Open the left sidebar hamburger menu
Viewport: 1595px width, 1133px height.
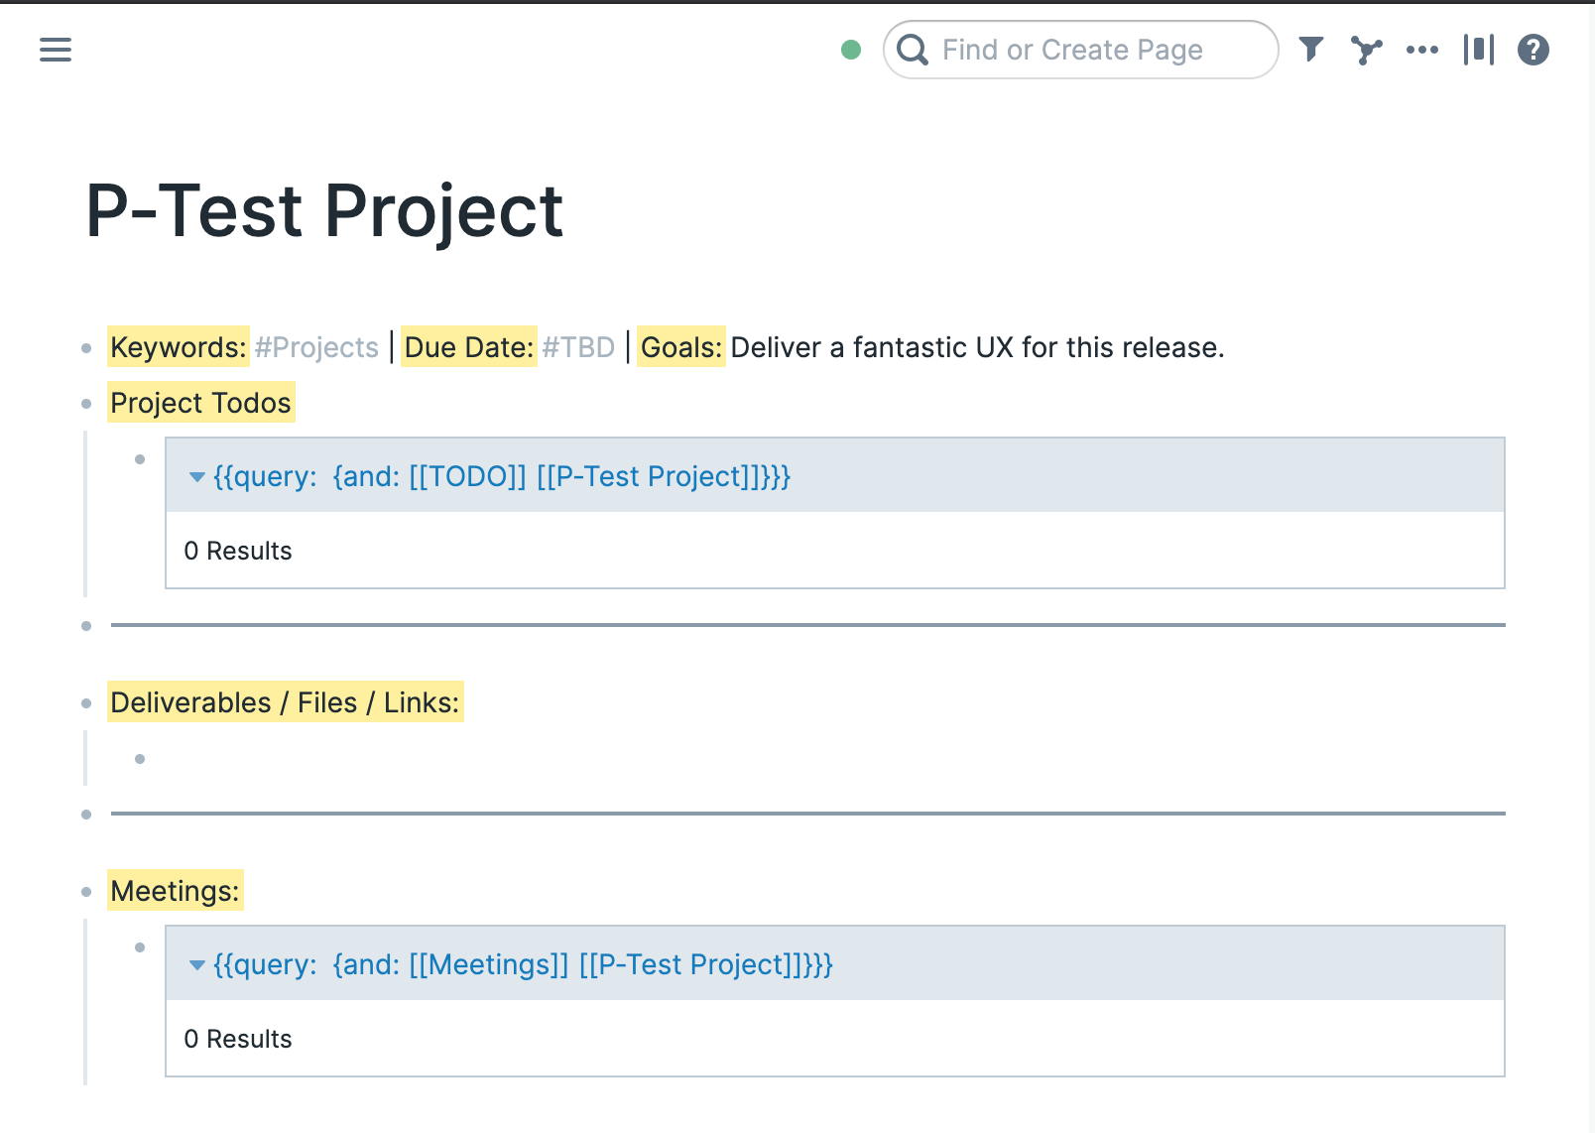[x=56, y=50]
